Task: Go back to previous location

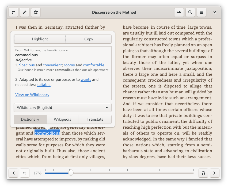Action: 25,173
